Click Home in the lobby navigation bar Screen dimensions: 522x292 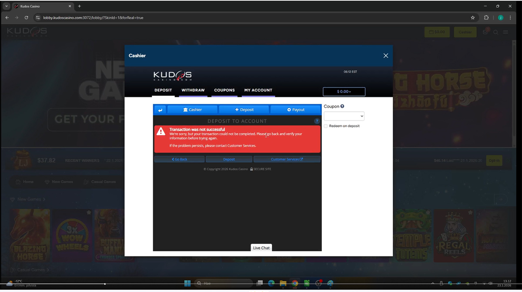click(x=25, y=182)
